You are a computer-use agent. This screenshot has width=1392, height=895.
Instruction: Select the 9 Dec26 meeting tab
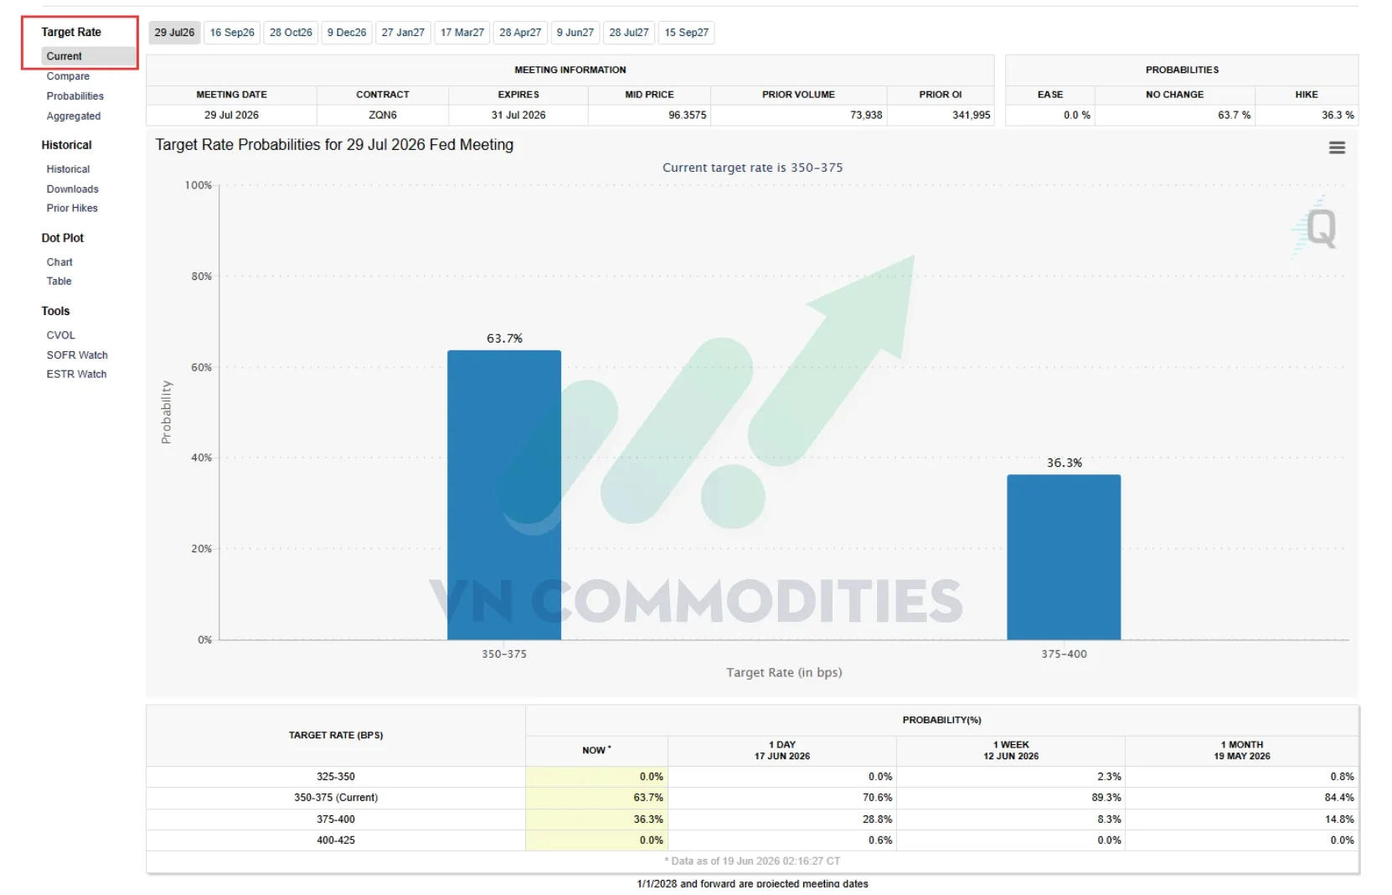347,33
